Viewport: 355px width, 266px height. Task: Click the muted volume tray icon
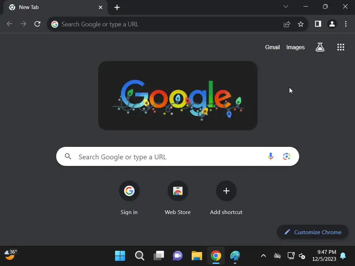pyautogui.click(x=302, y=256)
